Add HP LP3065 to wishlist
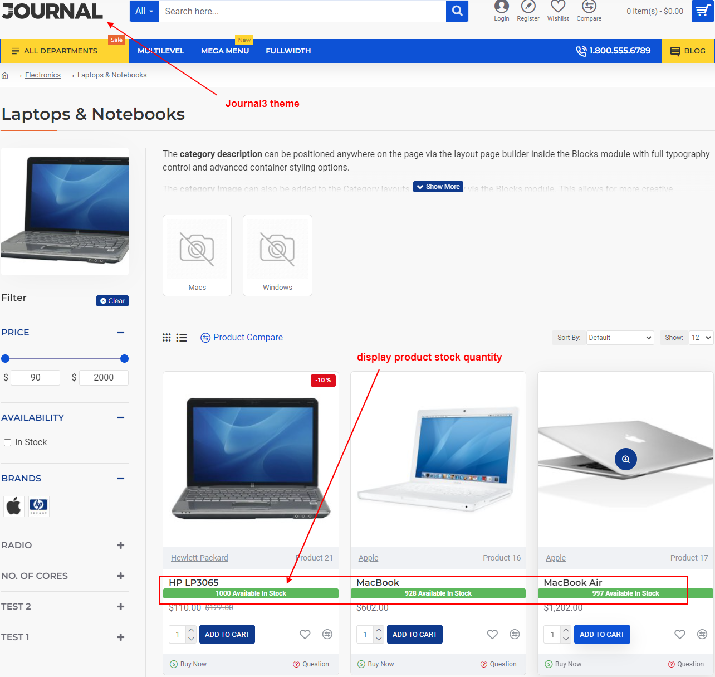715x677 pixels. pos(305,634)
